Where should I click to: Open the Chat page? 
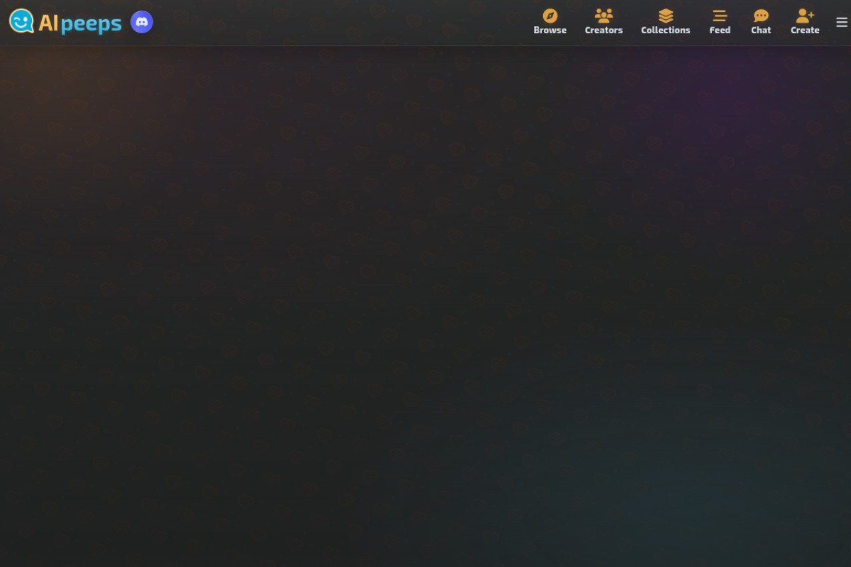[x=761, y=22]
